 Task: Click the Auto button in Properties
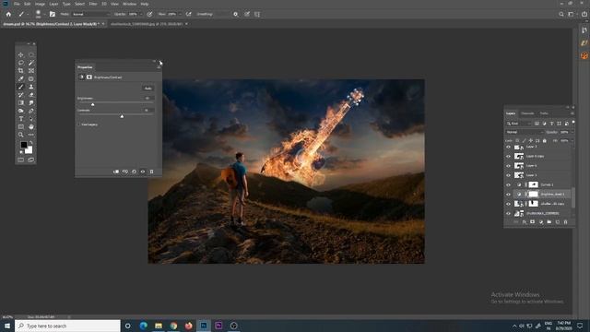click(x=147, y=89)
